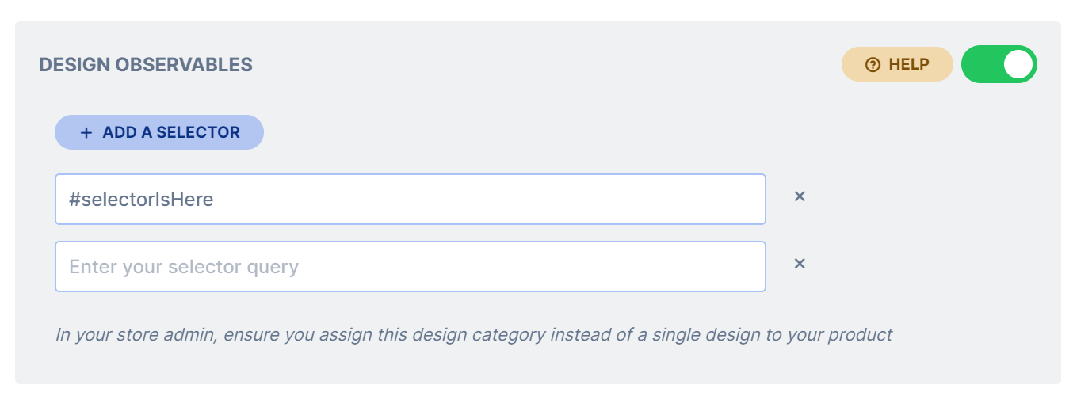Click the Design Observables heading
Image resolution: width=1077 pixels, height=396 pixels.
146,65
